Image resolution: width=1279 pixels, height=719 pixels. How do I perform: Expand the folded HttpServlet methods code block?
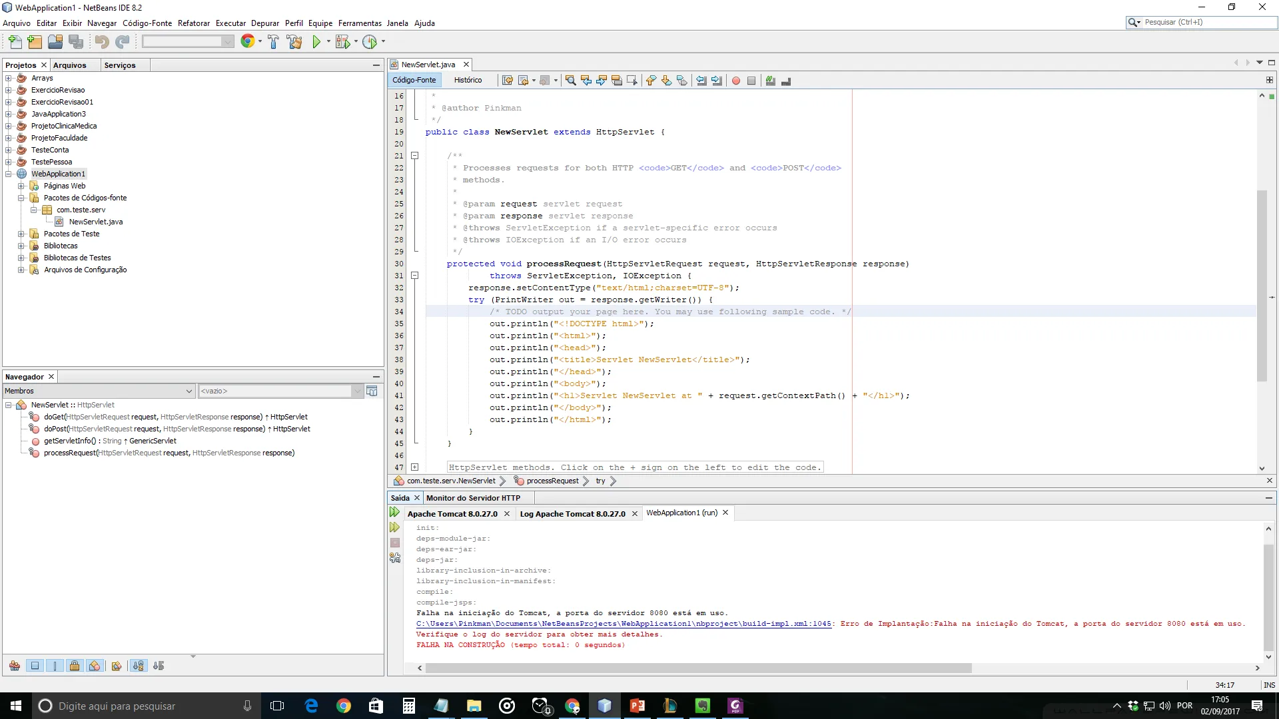click(414, 467)
